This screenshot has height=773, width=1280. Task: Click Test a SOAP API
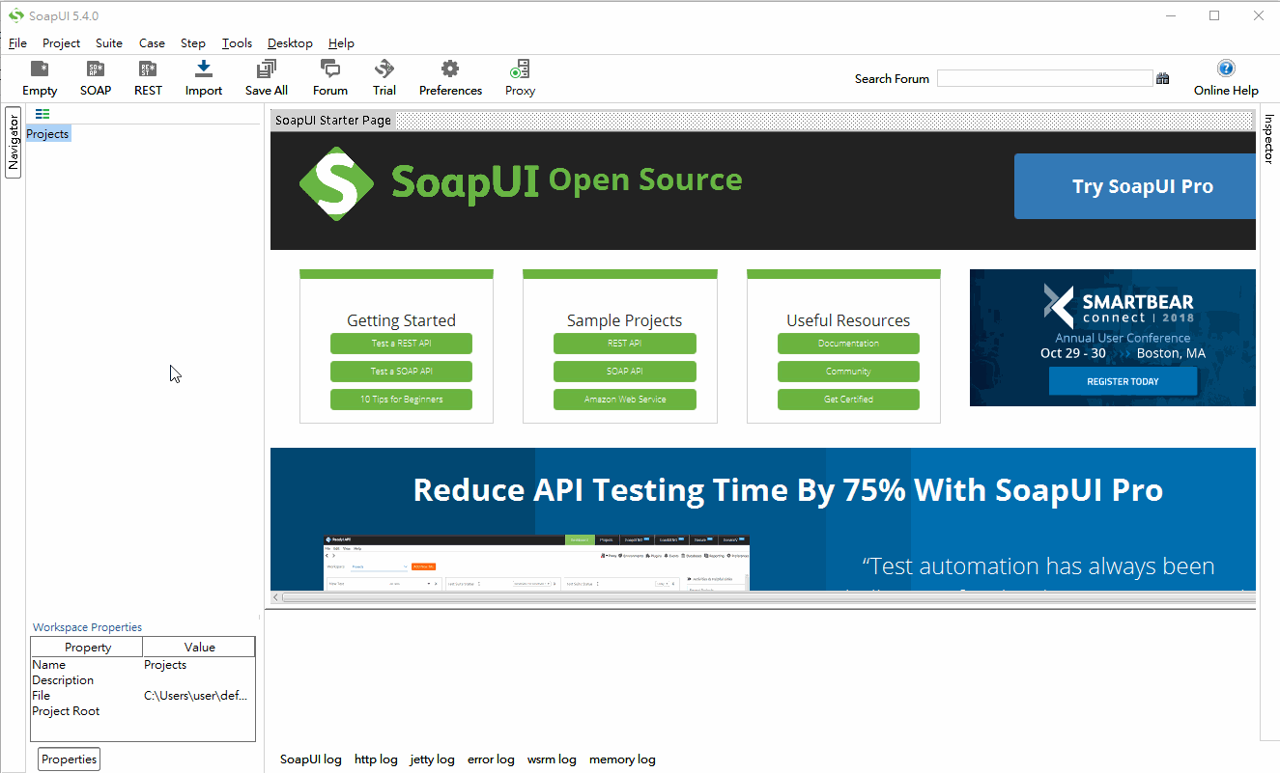click(x=401, y=371)
